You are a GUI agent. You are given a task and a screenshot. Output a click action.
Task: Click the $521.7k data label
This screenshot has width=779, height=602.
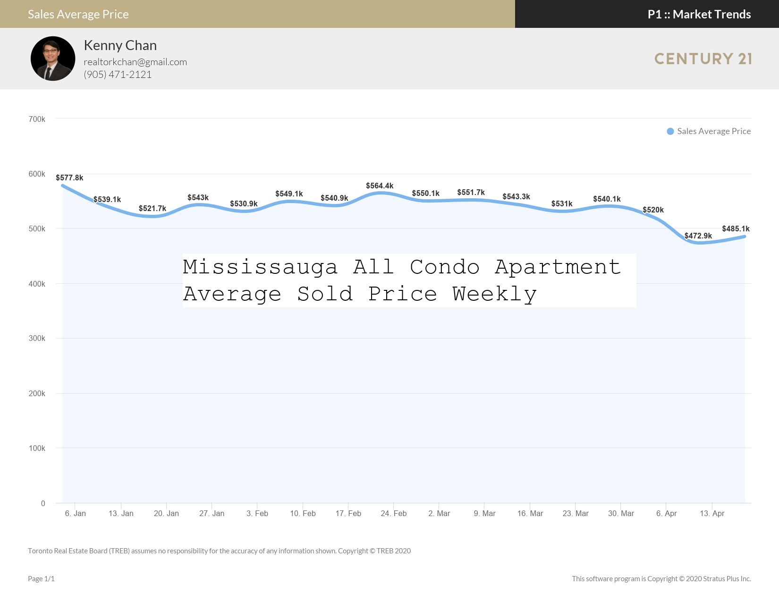(x=152, y=208)
